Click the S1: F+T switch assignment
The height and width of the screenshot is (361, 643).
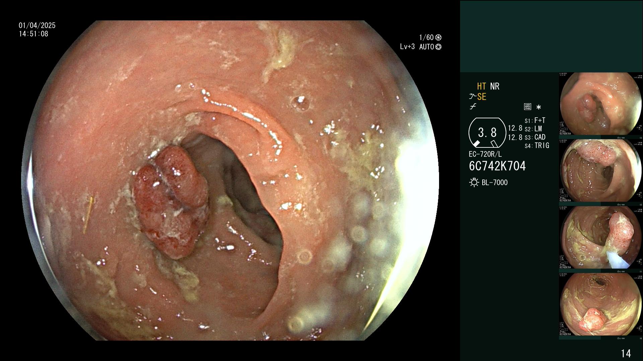click(x=535, y=120)
